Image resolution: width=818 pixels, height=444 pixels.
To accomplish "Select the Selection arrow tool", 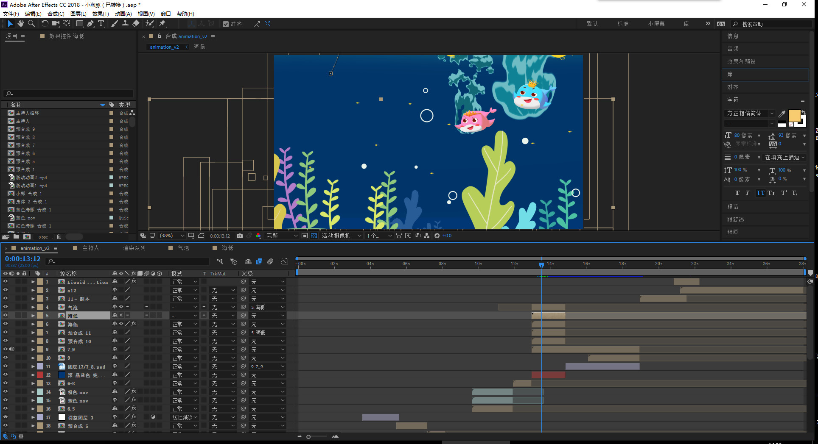I will point(10,24).
